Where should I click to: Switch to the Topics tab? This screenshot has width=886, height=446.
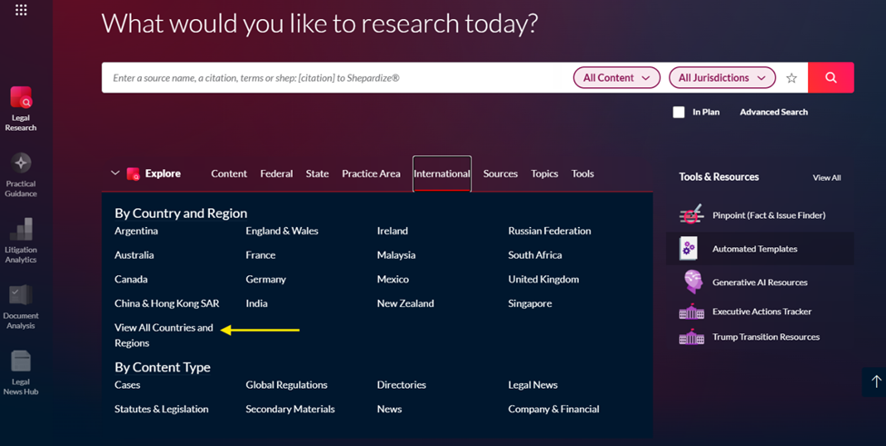(544, 173)
